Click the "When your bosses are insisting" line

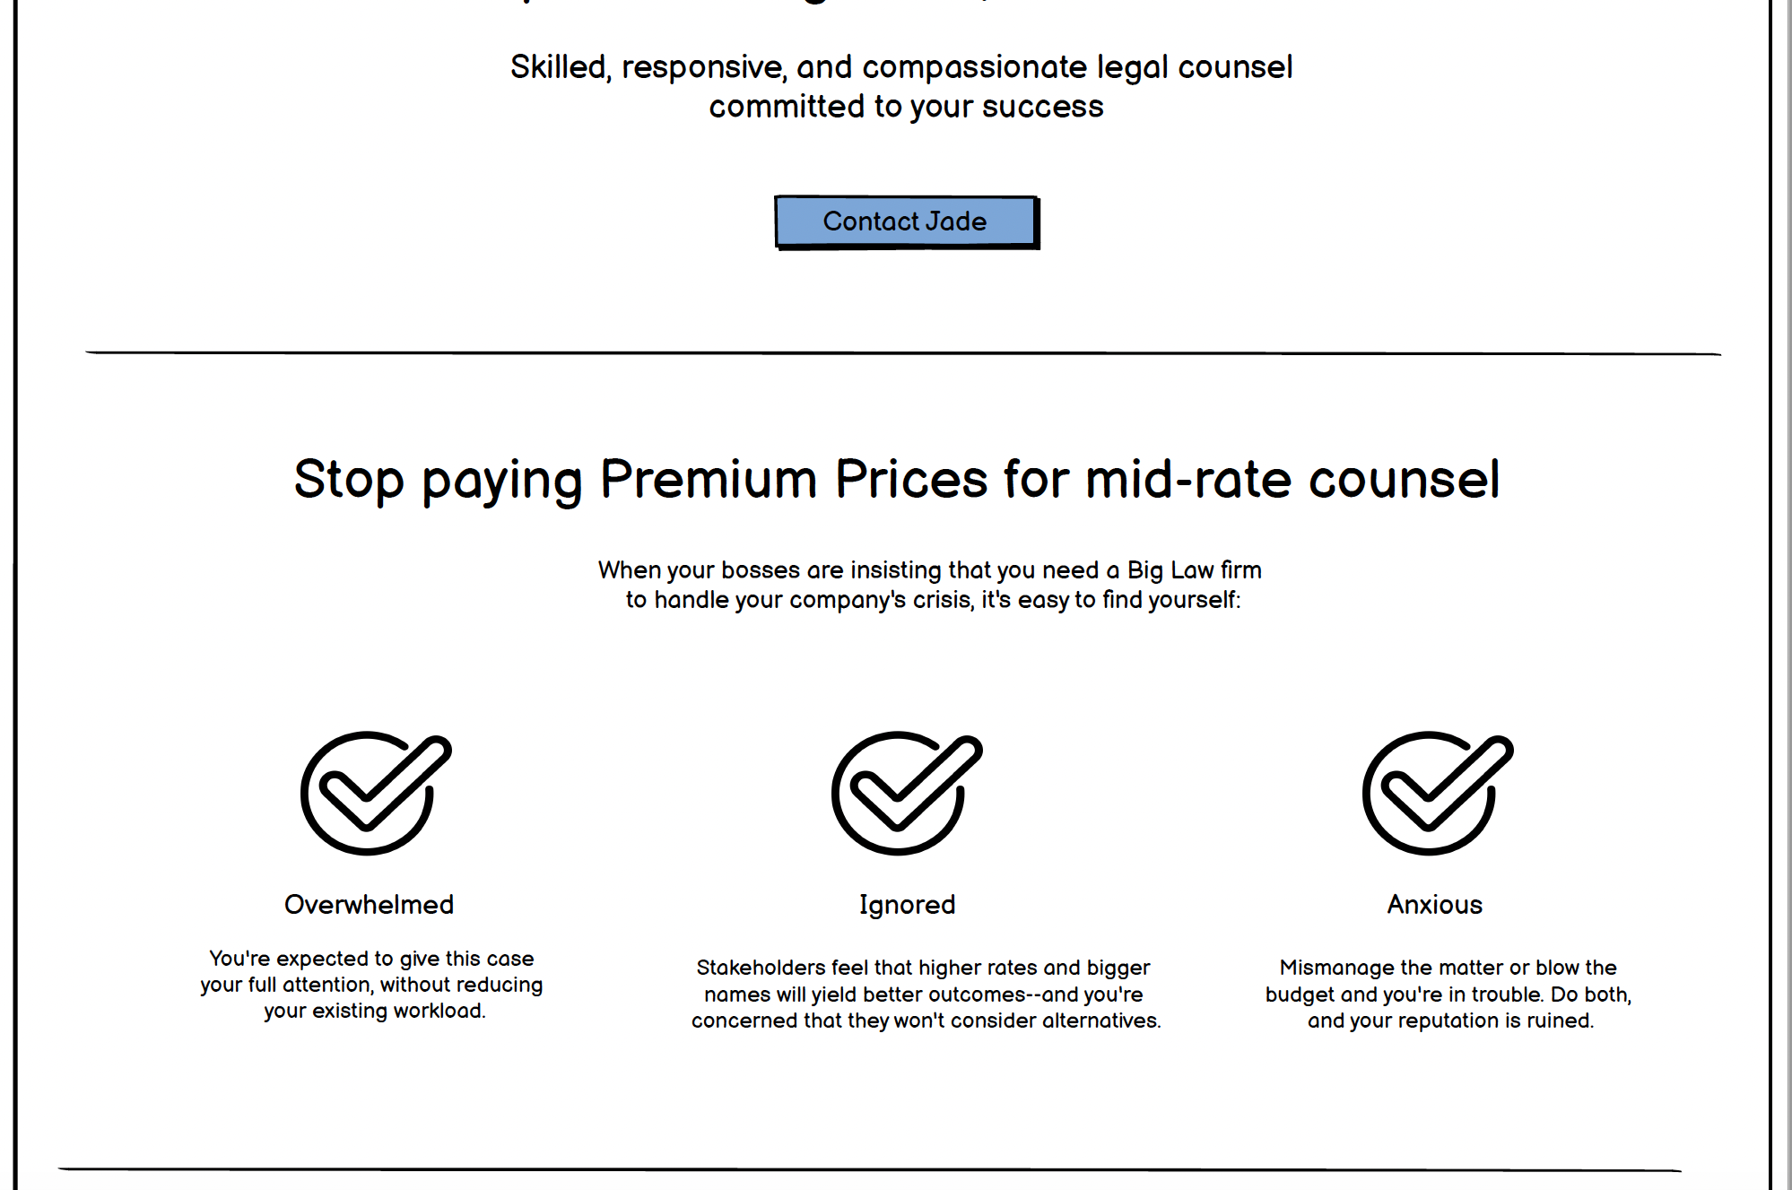pos(930,570)
